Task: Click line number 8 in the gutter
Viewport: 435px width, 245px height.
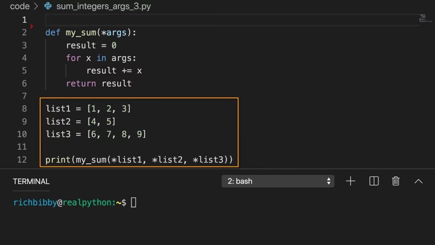Action: pyautogui.click(x=24, y=109)
